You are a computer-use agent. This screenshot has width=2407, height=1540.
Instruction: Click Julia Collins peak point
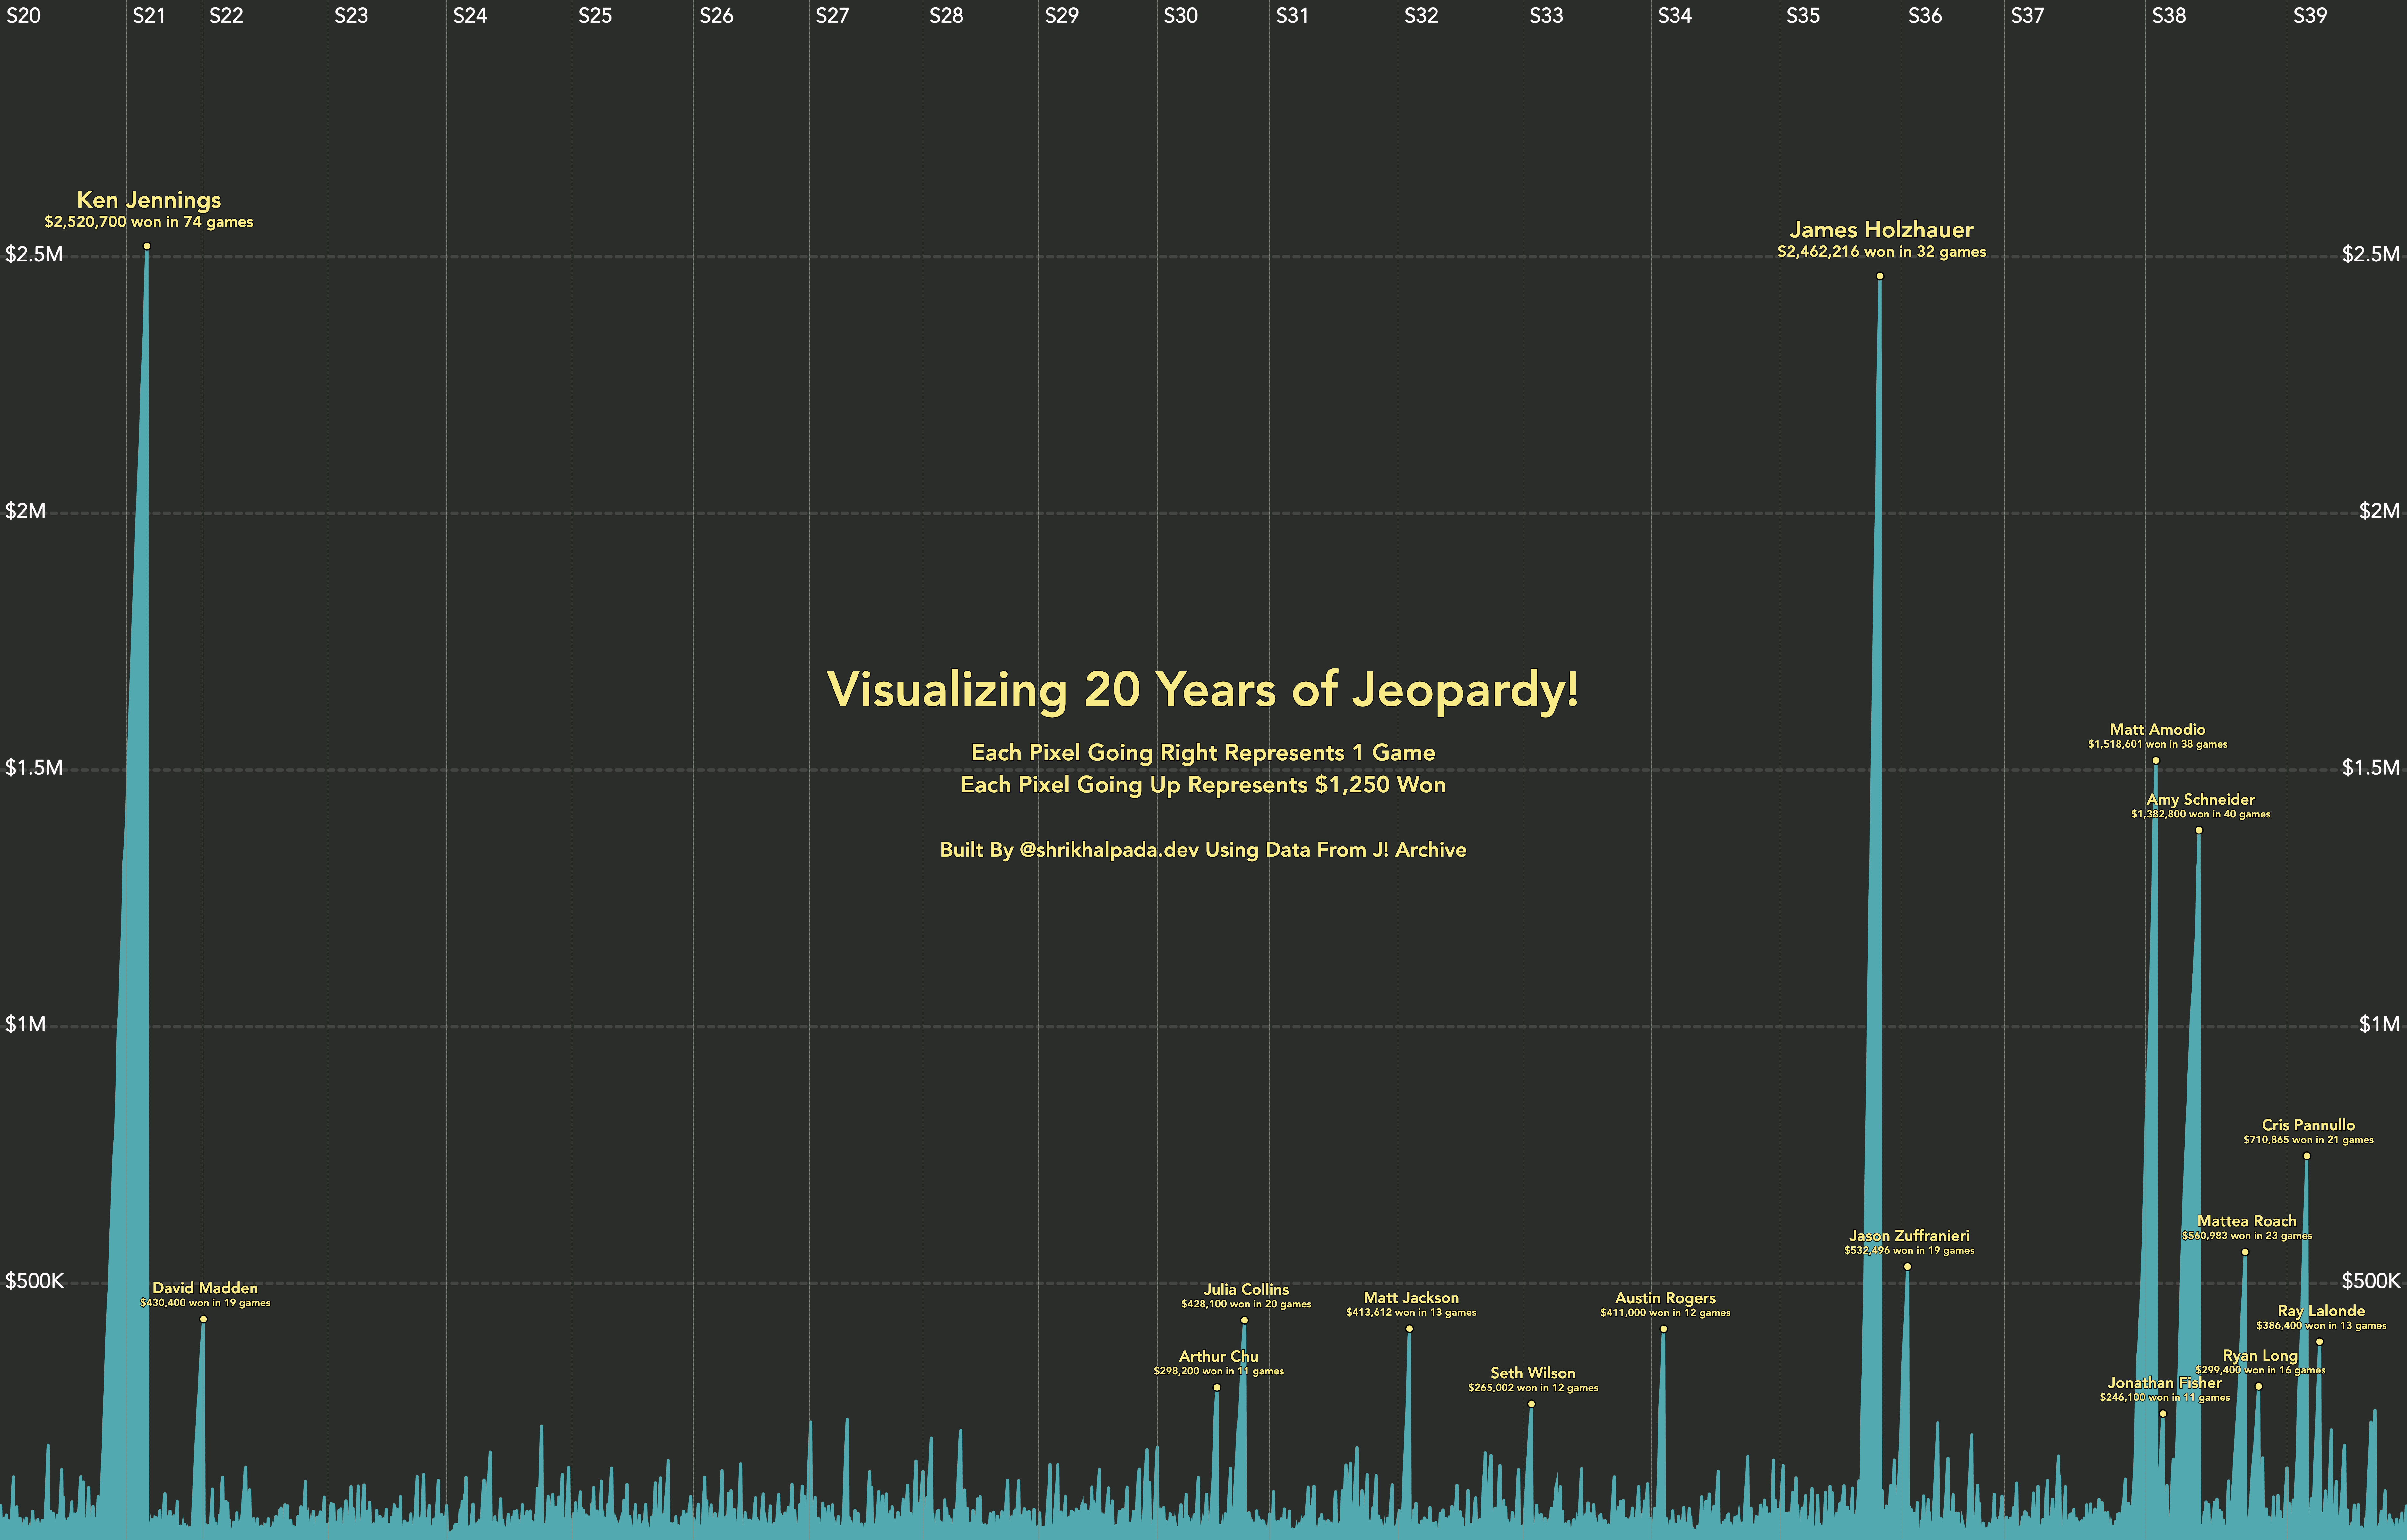pos(1244,1320)
